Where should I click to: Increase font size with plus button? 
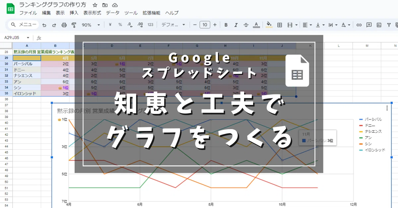[x=215, y=25]
